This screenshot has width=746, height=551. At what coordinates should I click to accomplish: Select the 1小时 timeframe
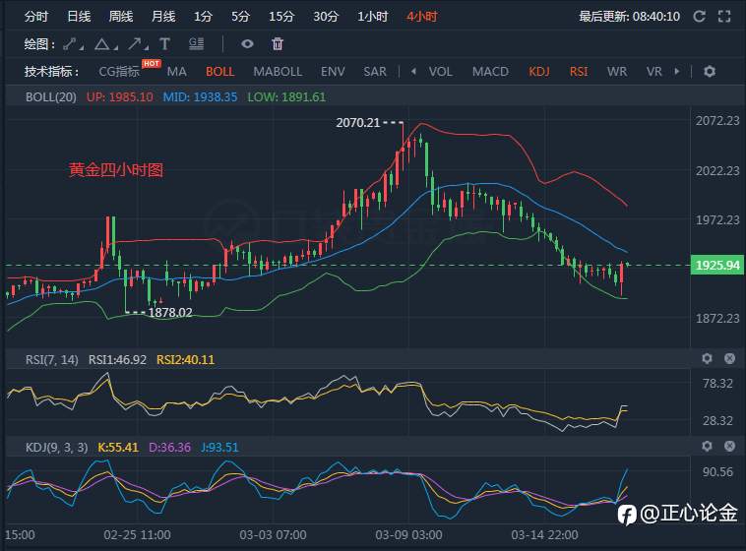373,17
